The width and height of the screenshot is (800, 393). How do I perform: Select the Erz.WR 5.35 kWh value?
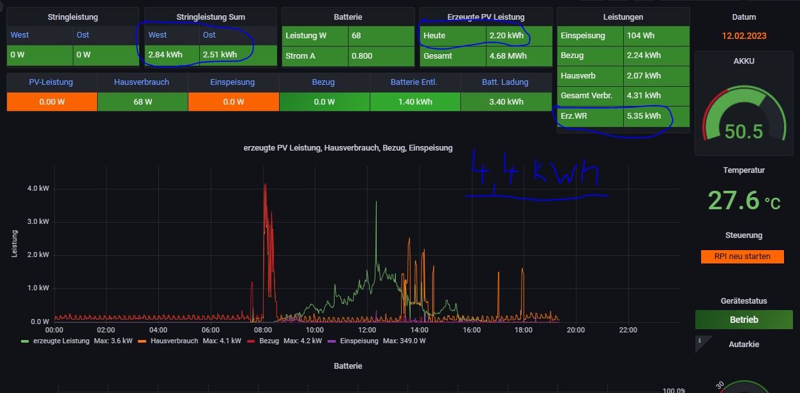644,116
